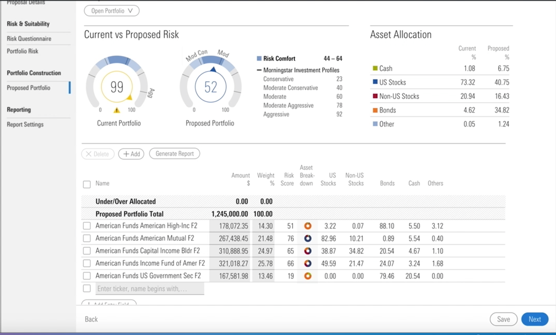556x335 pixels.
Task: Click asset breakdown donut for Income Fund of Amer F2
Action: (x=307, y=263)
